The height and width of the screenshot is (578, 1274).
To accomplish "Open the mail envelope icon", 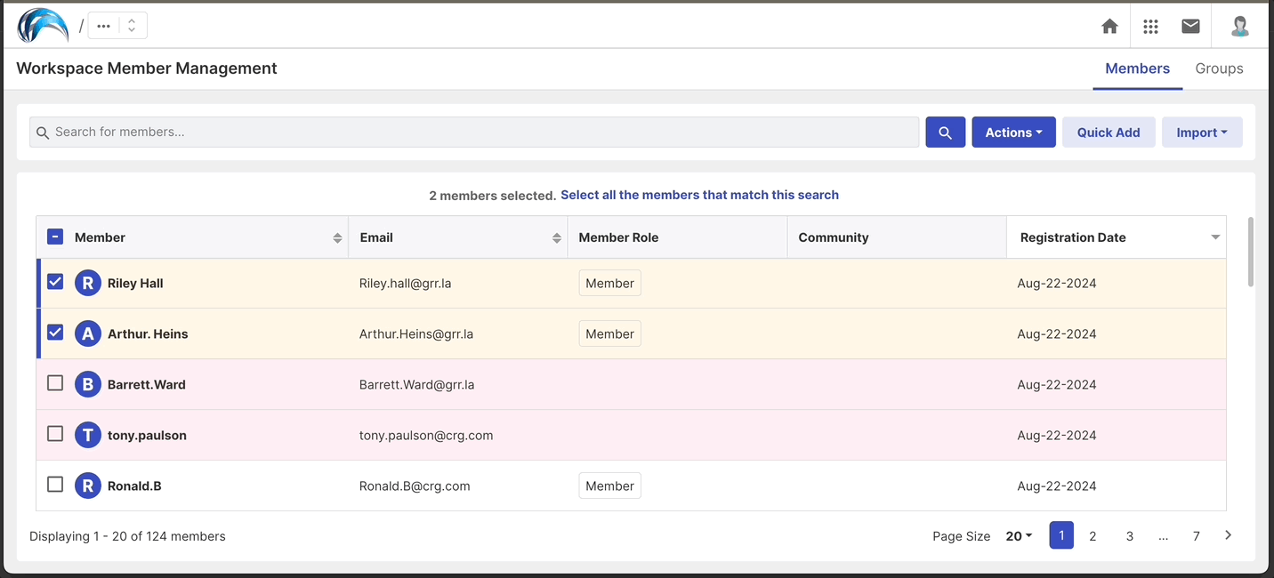I will tap(1190, 26).
